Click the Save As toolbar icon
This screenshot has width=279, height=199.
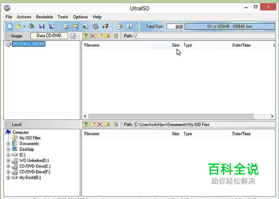[52, 27]
